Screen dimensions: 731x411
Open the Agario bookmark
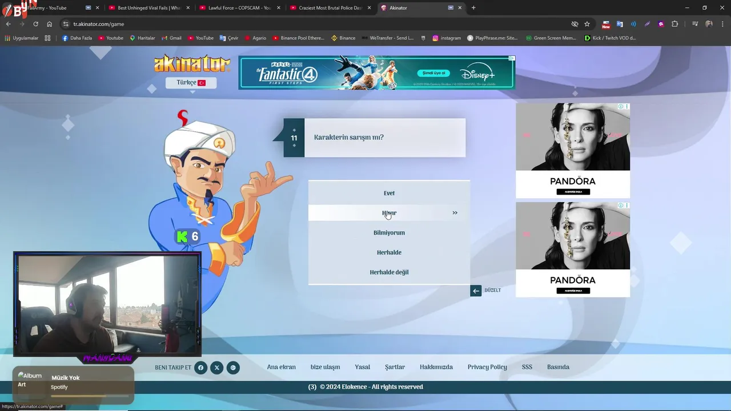tap(255, 38)
